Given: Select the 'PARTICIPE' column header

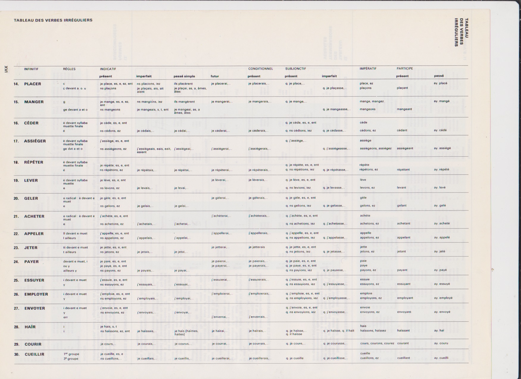Looking at the screenshot, I should [405, 68].
